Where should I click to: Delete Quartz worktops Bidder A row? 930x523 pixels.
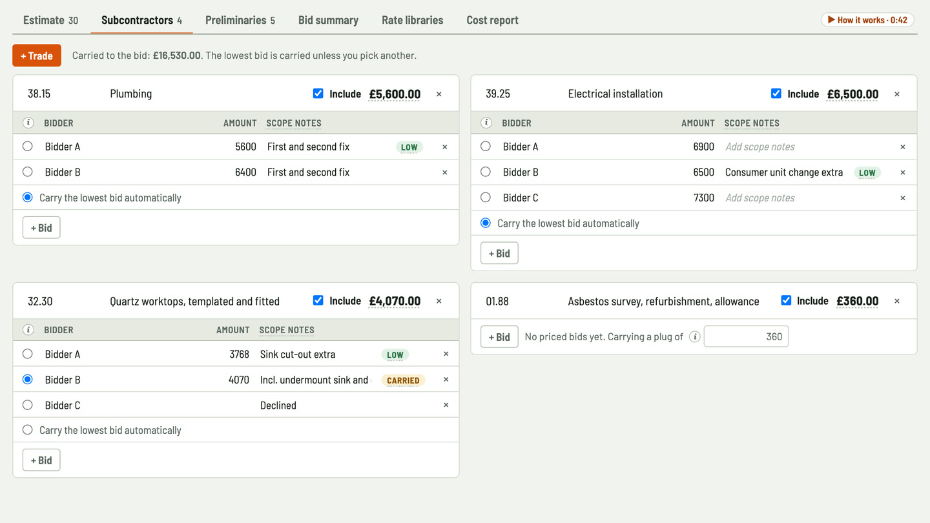(446, 354)
